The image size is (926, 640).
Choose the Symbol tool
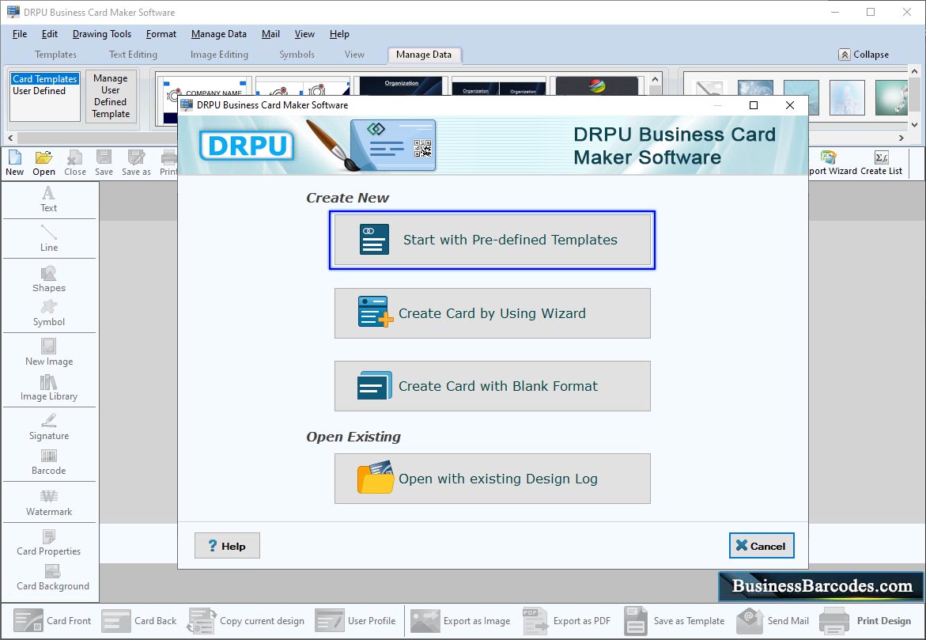click(48, 313)
